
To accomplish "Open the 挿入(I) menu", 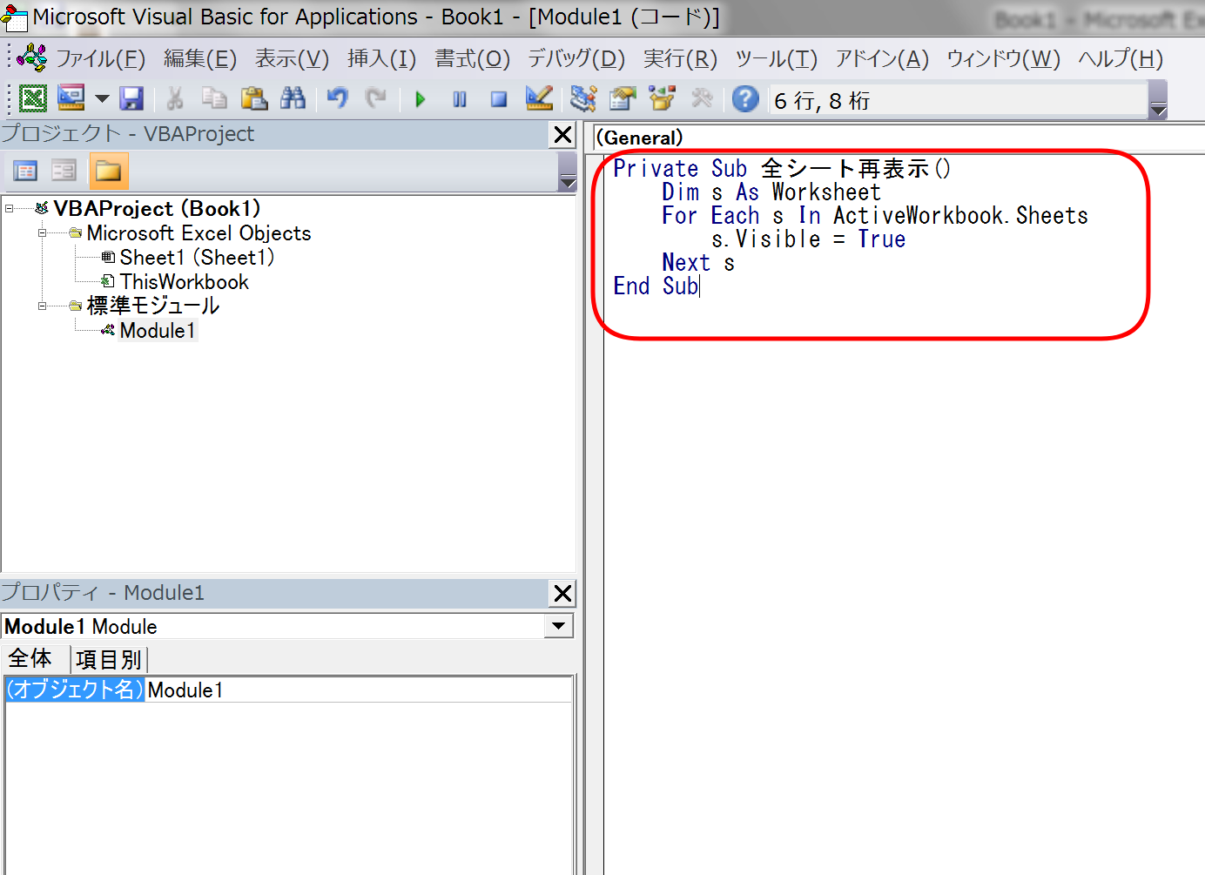I will 381,58.
